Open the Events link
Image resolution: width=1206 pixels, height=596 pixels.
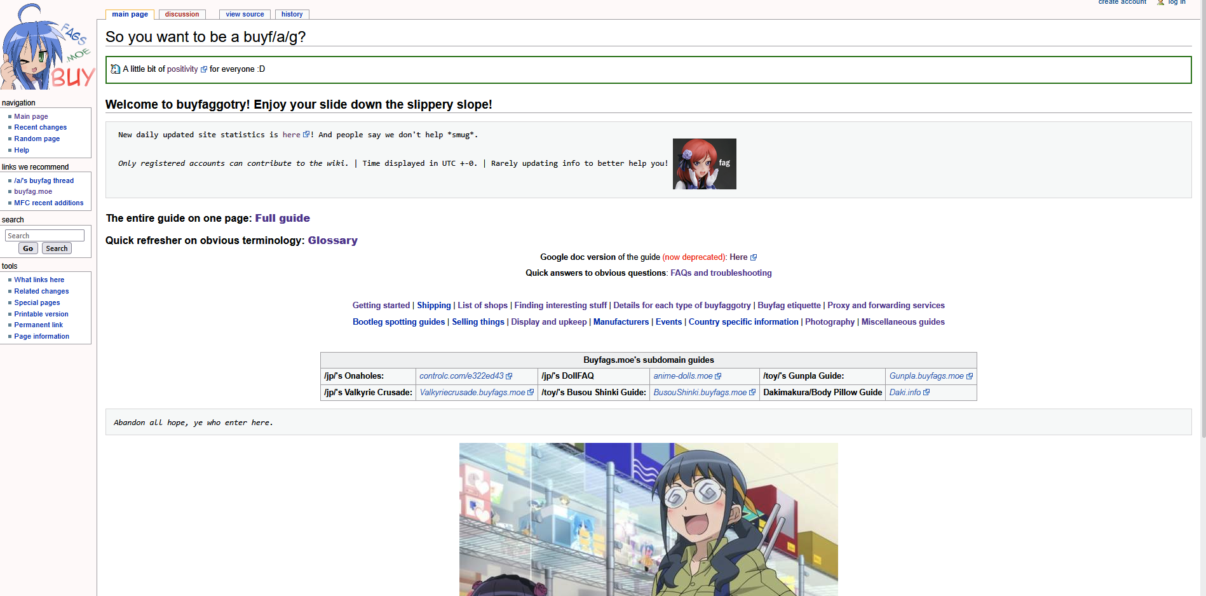(668, 322)
